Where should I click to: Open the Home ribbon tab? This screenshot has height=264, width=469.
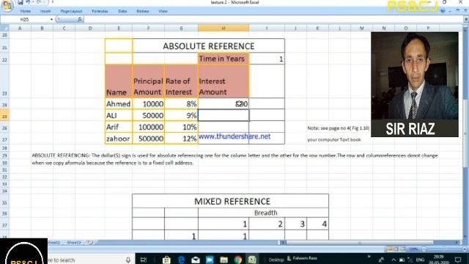[26, 11]
